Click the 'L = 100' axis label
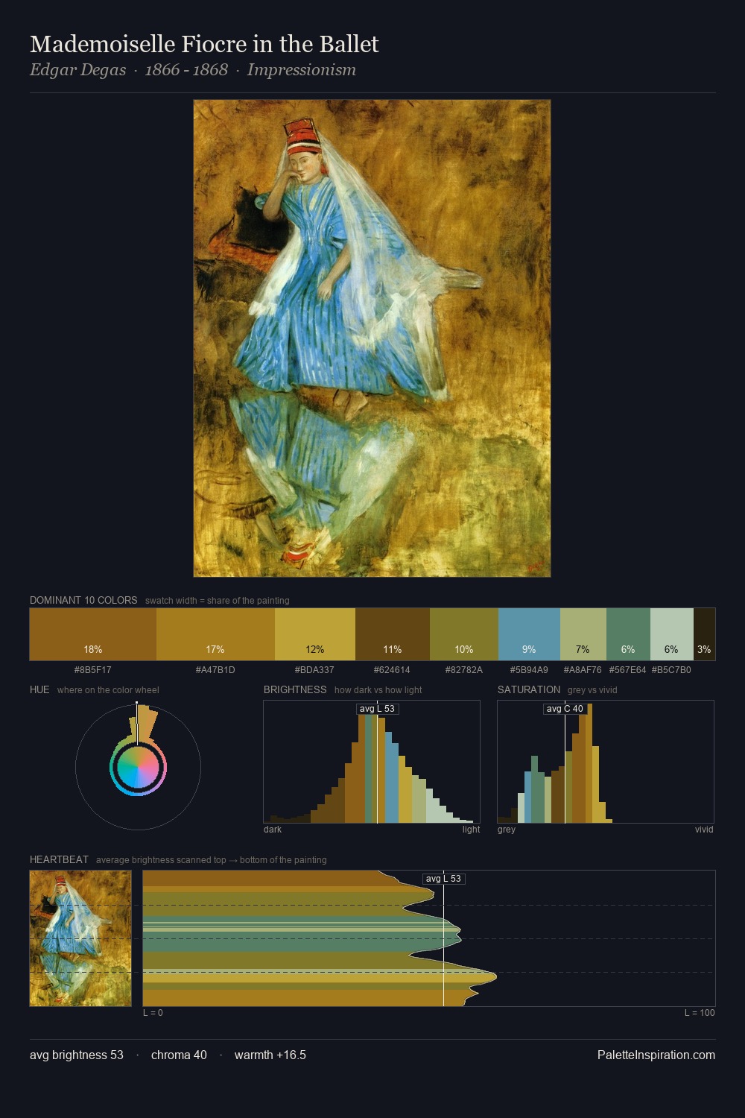Image resolution: width=745 pixels, height=1118 pixels. point(700,1013)
